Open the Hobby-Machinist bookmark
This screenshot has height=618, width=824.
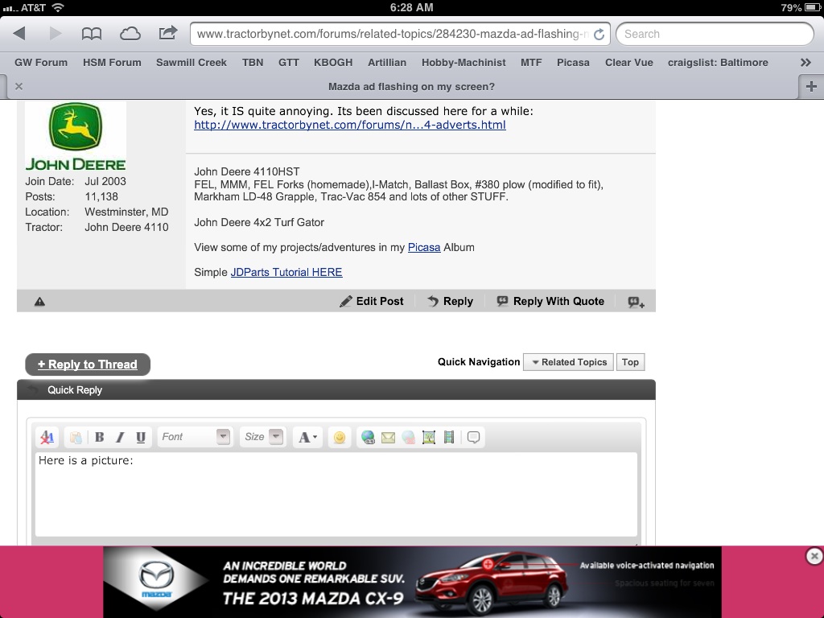tap(463, 63)
